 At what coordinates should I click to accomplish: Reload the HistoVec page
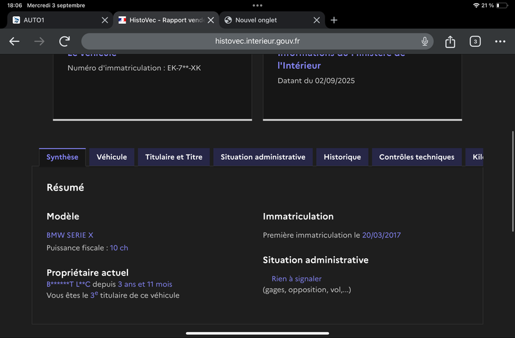coord(64,41)
